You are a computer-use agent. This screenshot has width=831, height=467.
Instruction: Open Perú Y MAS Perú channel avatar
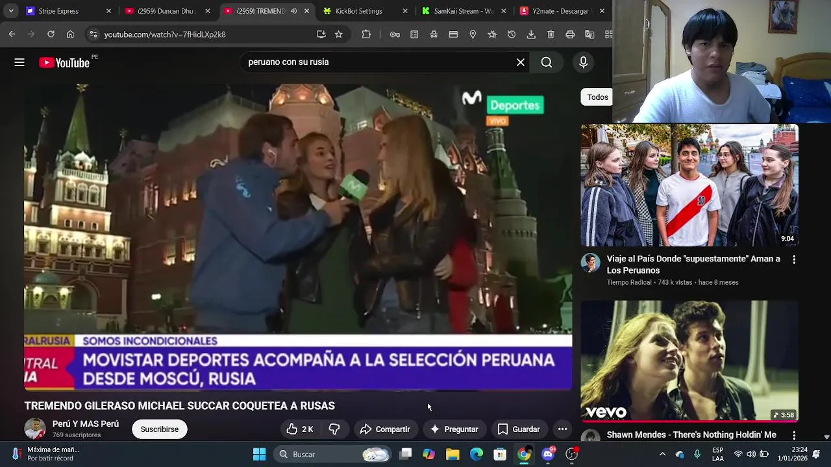click(35, 429)
